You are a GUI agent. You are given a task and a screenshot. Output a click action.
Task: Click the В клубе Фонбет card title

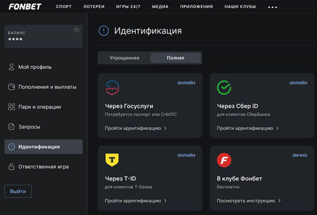(x=240, y=178)
